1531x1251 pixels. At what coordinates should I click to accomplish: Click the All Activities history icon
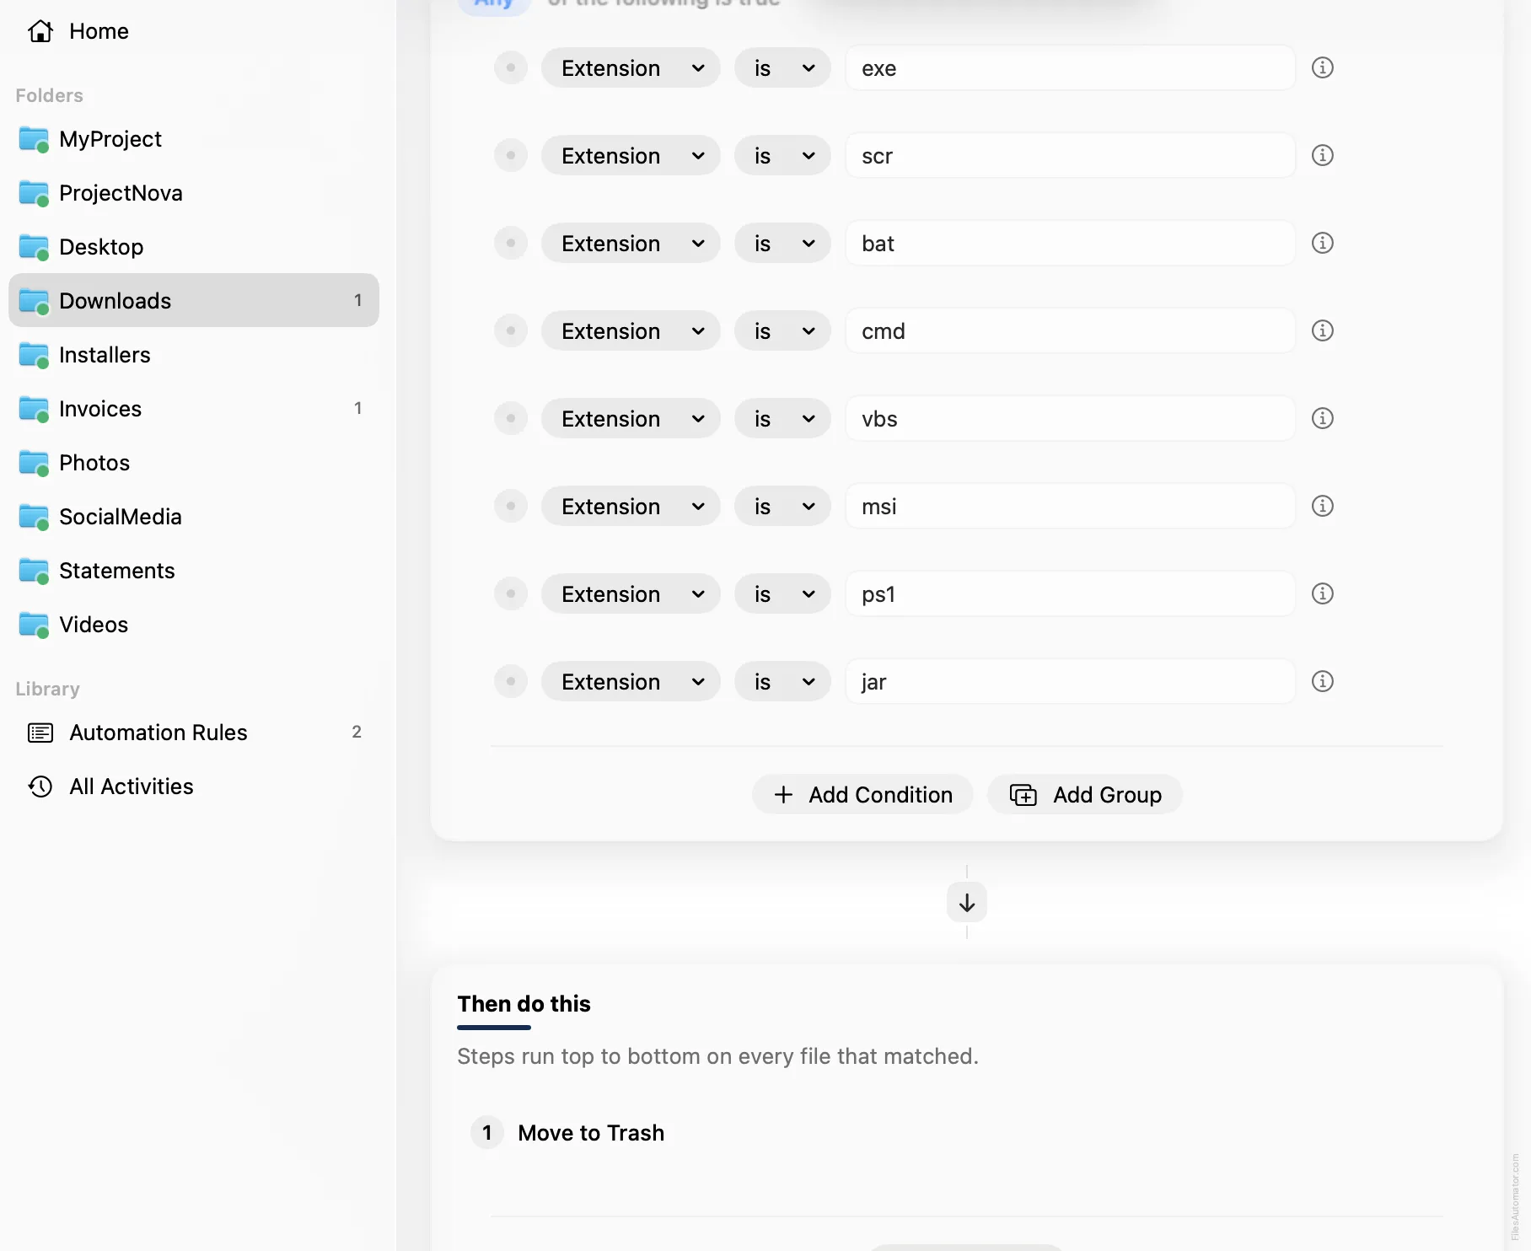(x=40, y=787)
